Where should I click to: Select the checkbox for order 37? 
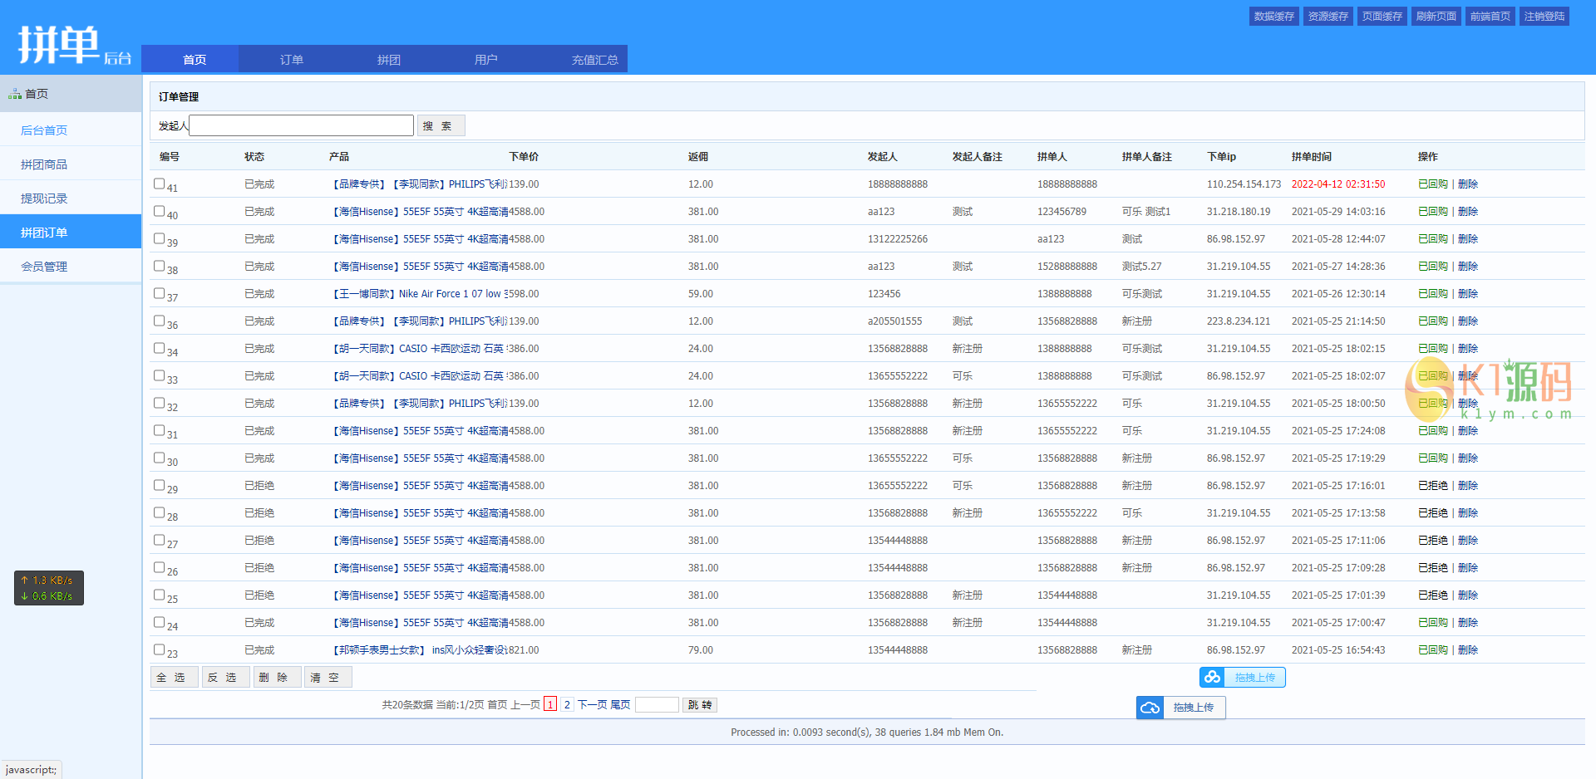pyautogui.click(x=159, y=293)
